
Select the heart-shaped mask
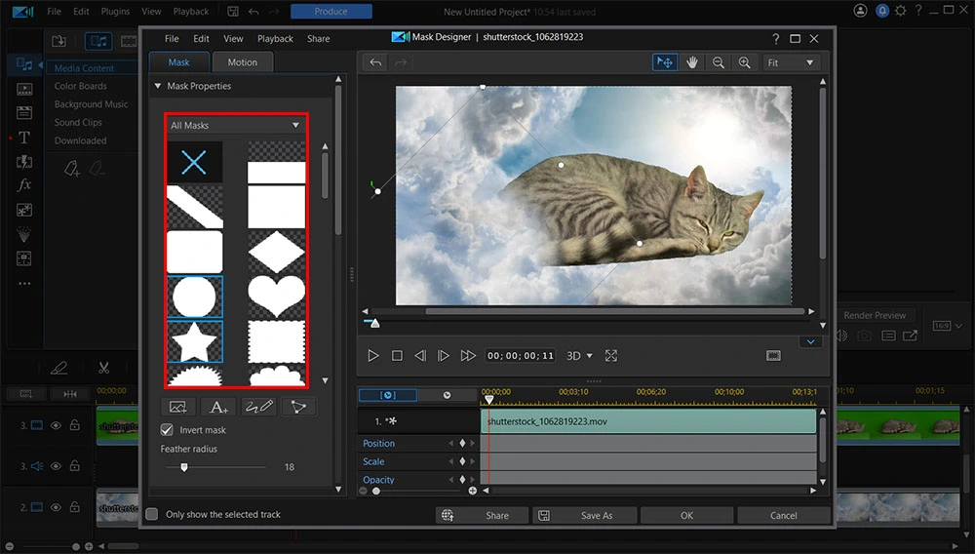(x=277, y=295)
